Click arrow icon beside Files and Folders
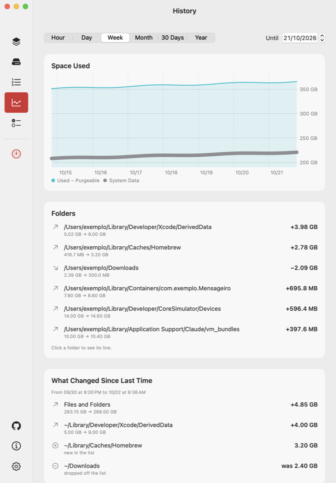The width and height of the screenshot is (336, 483). click(x=55, y=404)
